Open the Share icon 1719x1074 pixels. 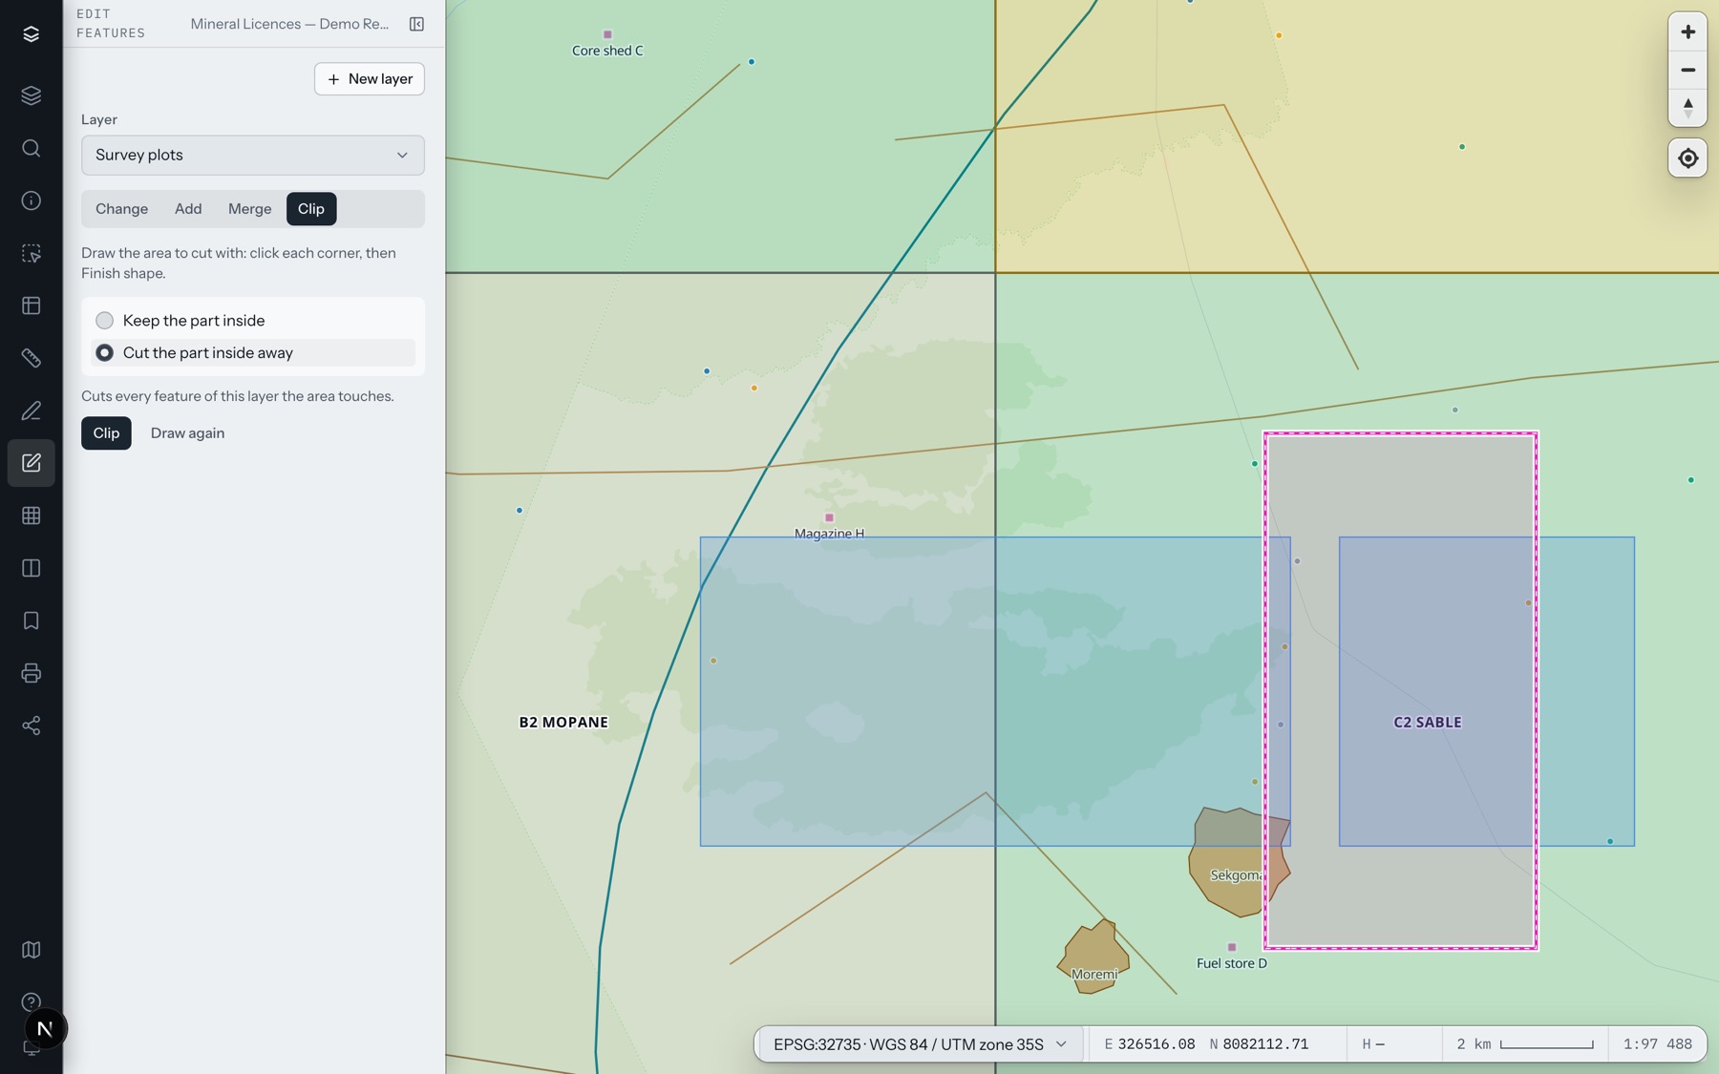tap(31, 726)
